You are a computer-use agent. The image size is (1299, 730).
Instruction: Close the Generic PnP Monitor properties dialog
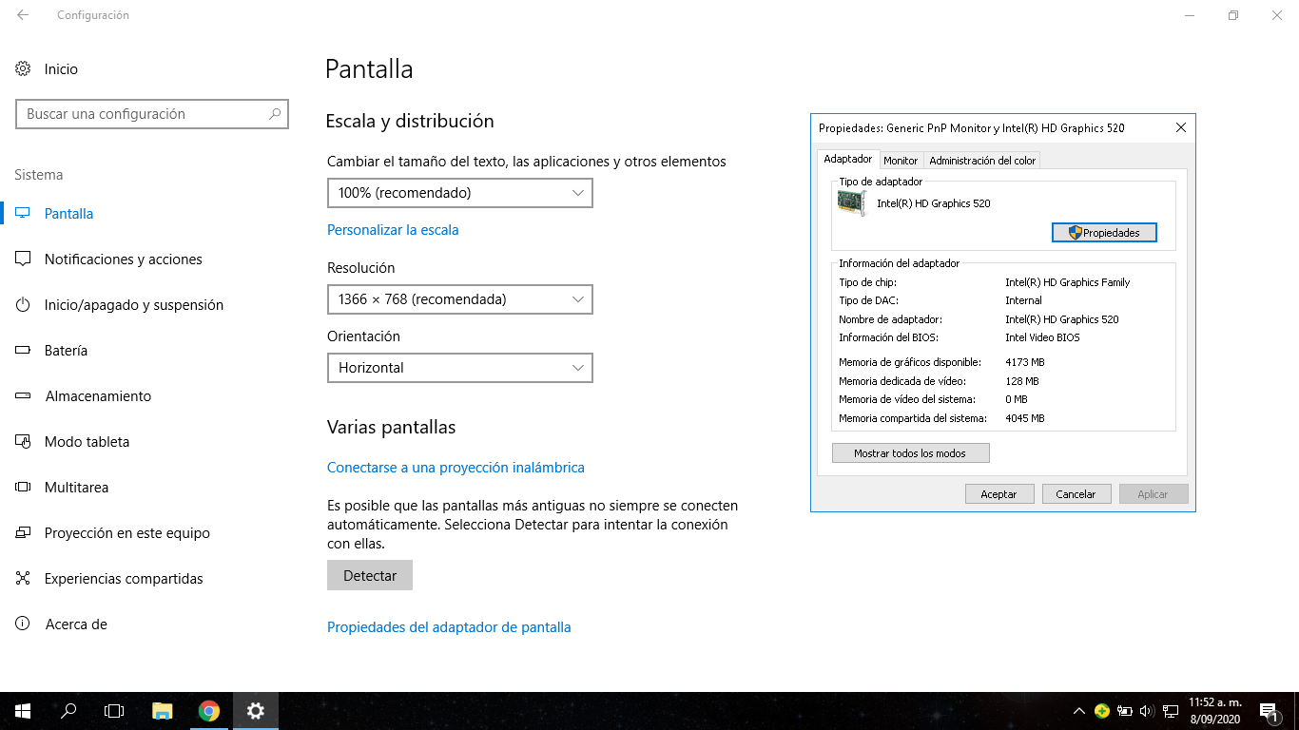tap(1181, 127)
